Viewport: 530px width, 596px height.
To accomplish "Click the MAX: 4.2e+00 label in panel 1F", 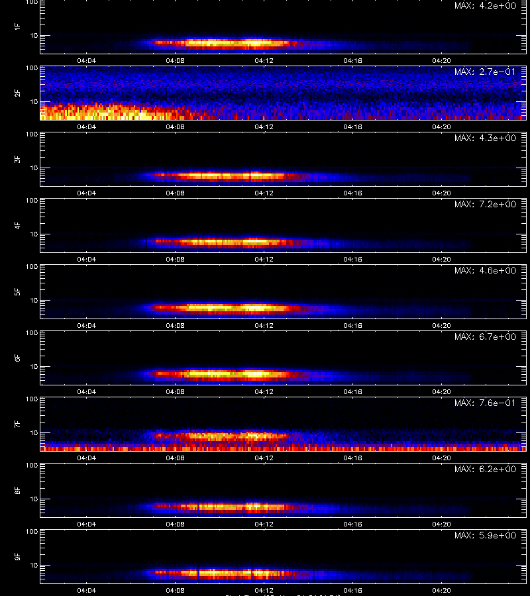I will (x=485, y=6).
